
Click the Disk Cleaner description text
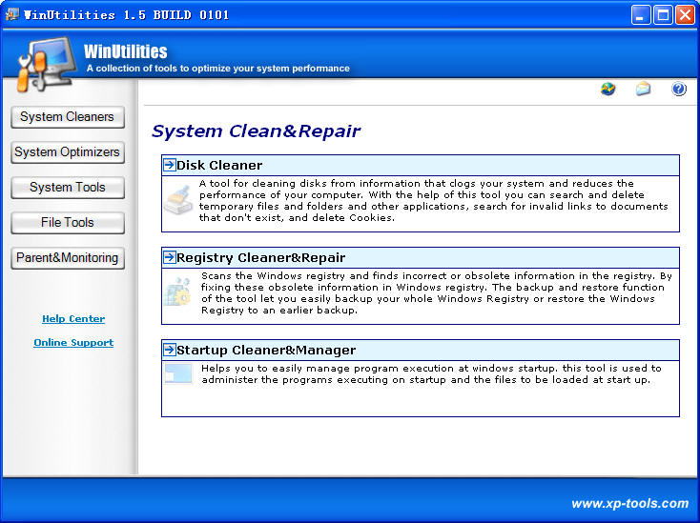[x=434, y=201]
